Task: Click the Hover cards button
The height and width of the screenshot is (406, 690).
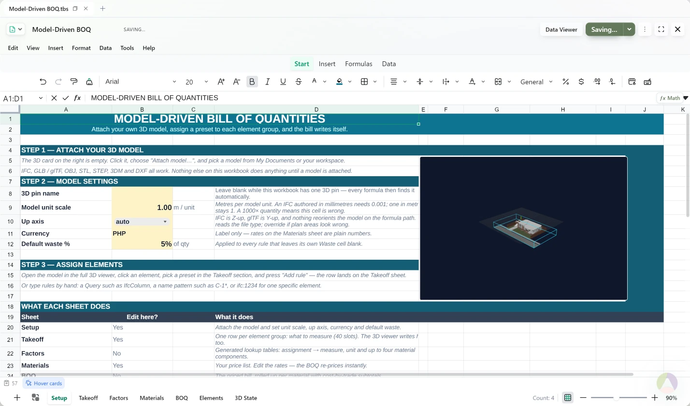Action: pos(44,383)
